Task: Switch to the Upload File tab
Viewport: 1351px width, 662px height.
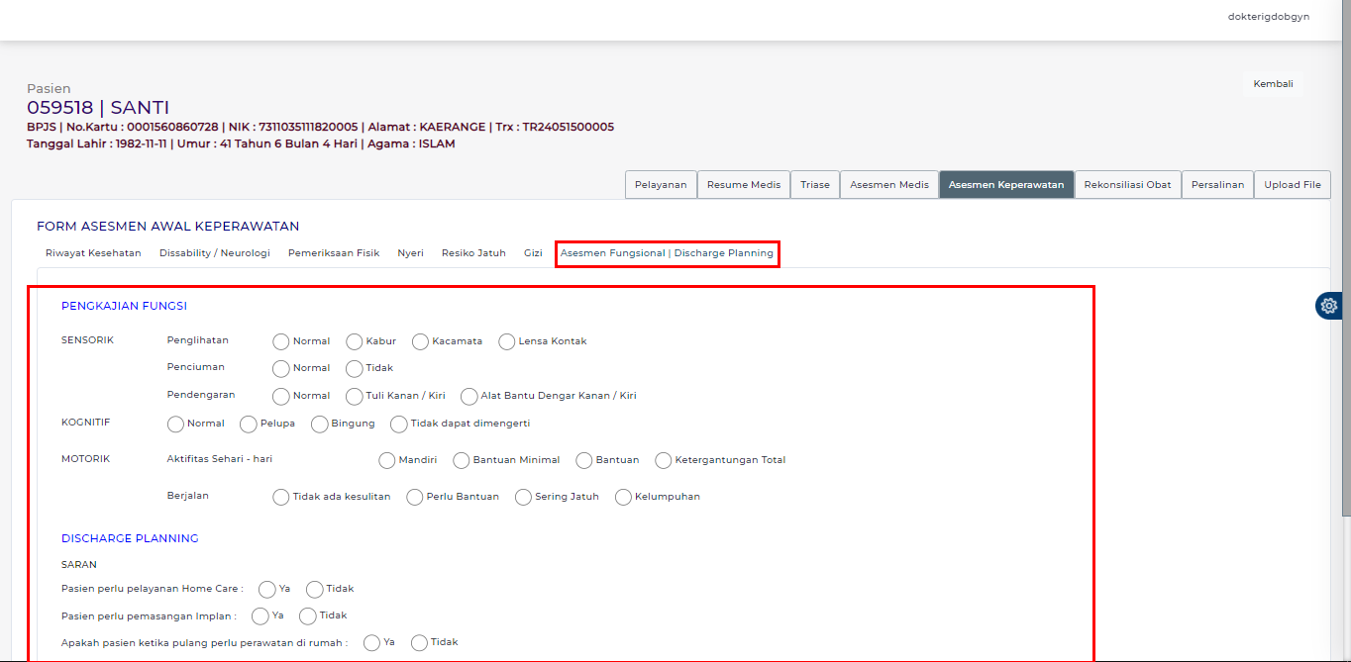Action: coord(1292,185)
